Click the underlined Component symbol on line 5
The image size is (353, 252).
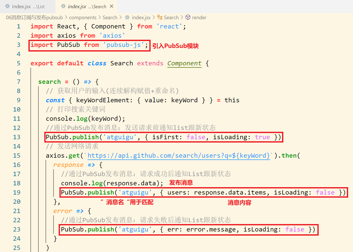(184, 63)
